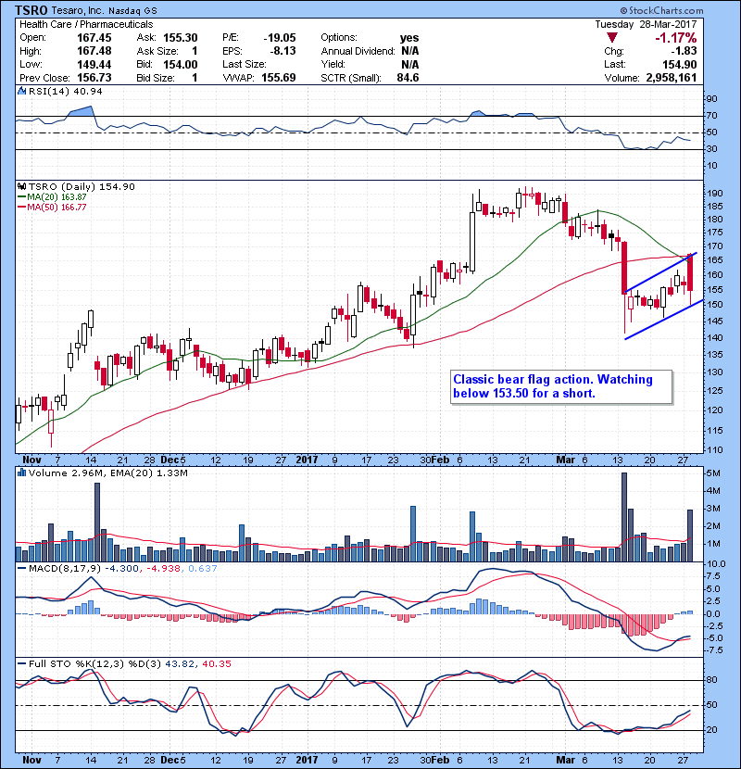
Task: Click the Health Care / Pharmaceuticals sector label
Action: [86, 24]
